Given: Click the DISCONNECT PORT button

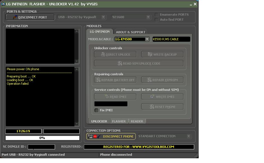Looking at the screenshot, I should point(30,17).
